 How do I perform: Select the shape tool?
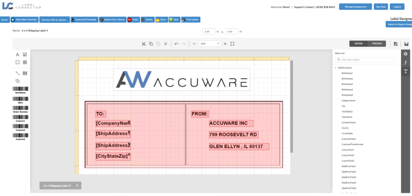(x=18, y=81)
